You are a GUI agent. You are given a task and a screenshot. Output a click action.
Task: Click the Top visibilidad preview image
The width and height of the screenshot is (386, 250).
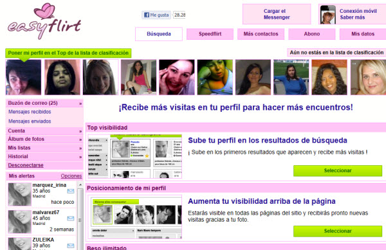point(134,156)
